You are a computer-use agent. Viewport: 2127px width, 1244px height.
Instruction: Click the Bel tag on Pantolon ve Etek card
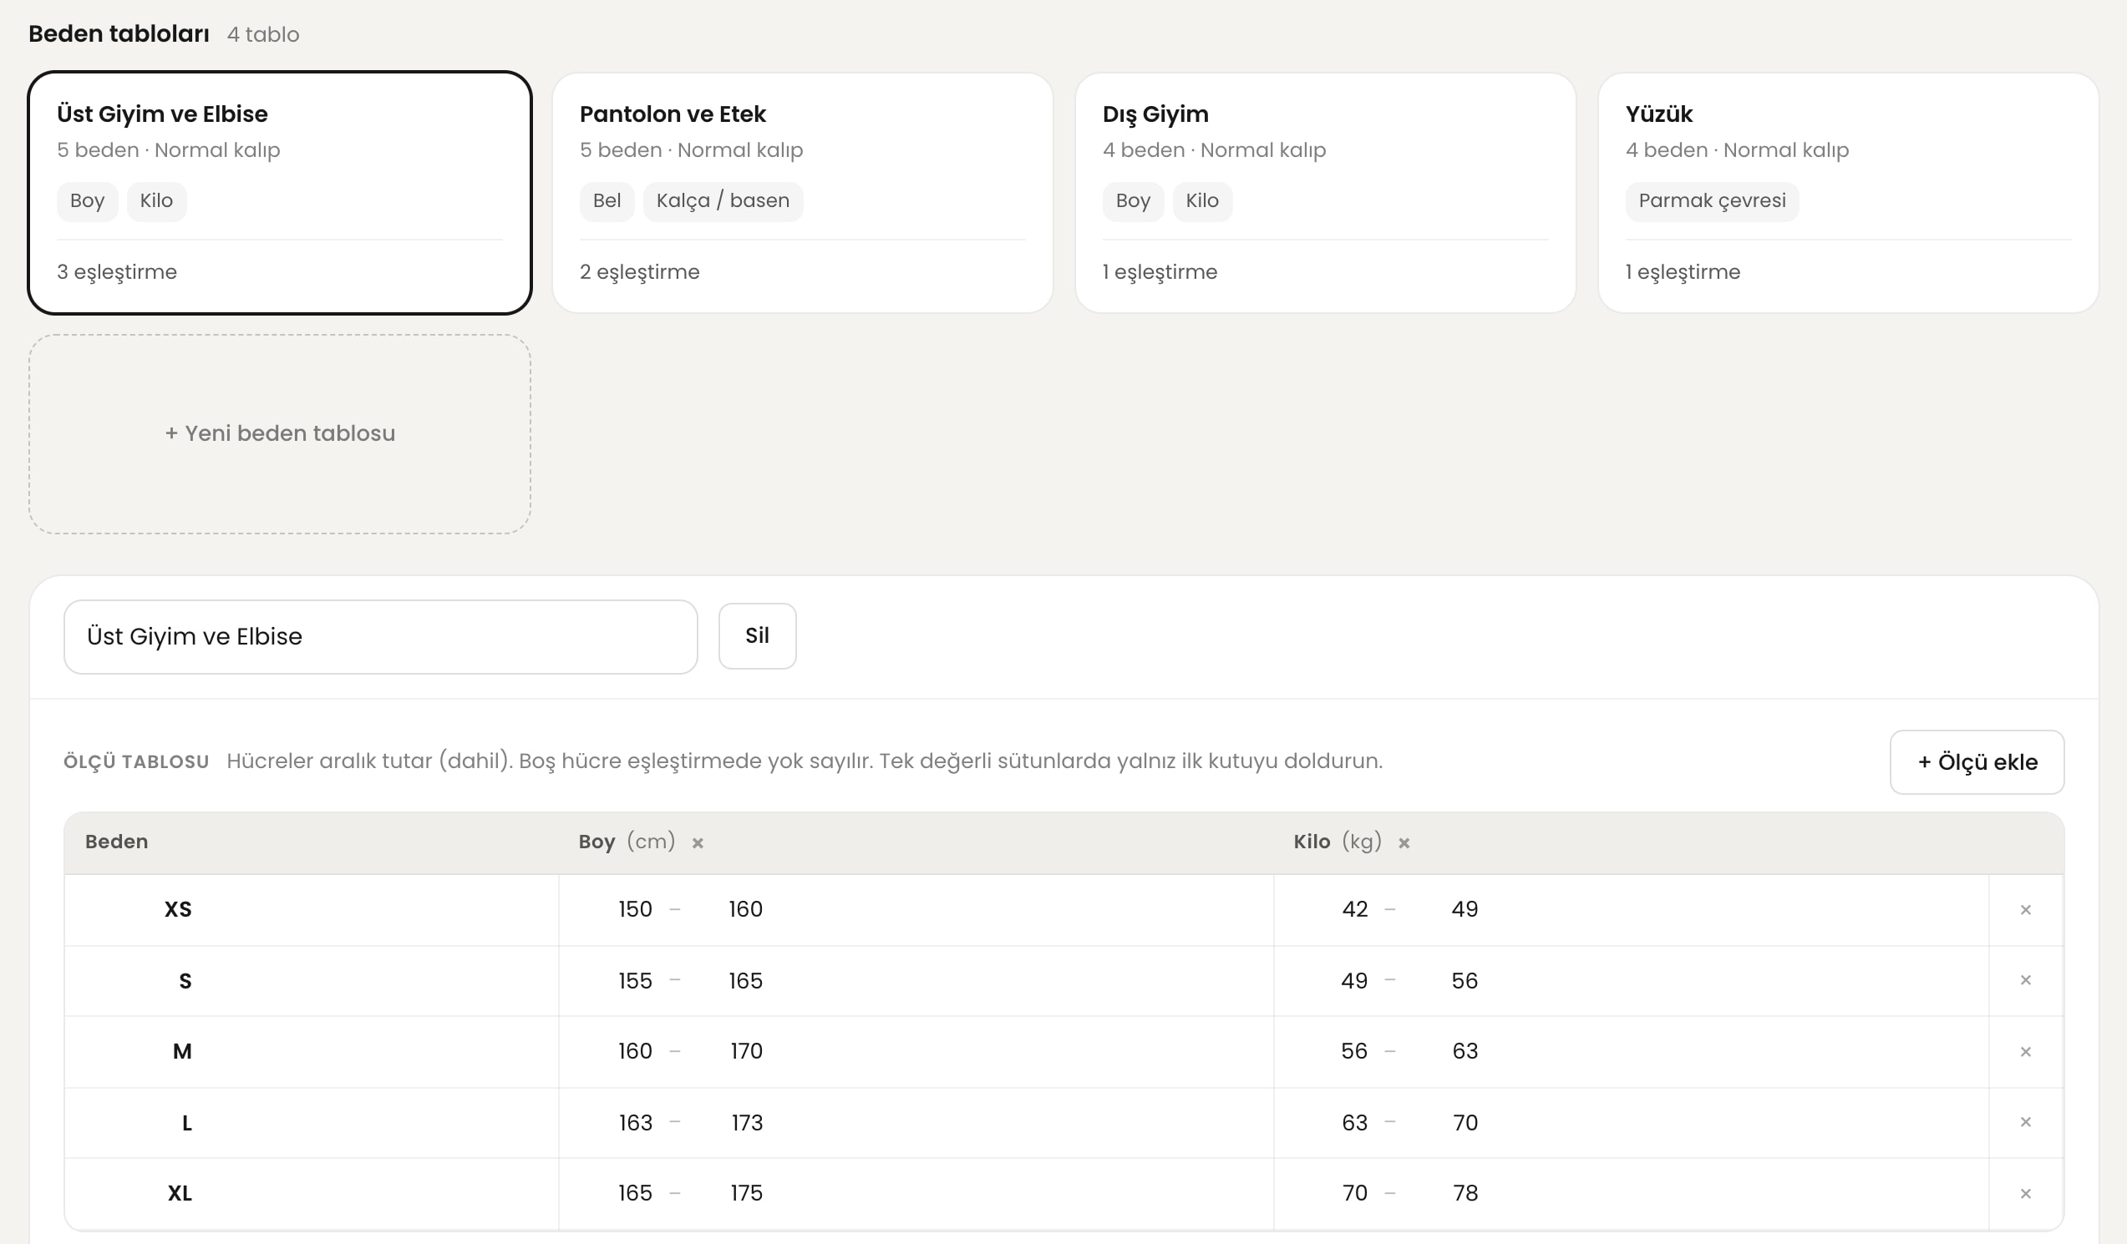607,201
